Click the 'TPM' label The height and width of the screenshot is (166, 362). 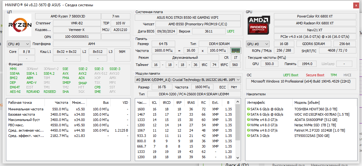point(333,75)
